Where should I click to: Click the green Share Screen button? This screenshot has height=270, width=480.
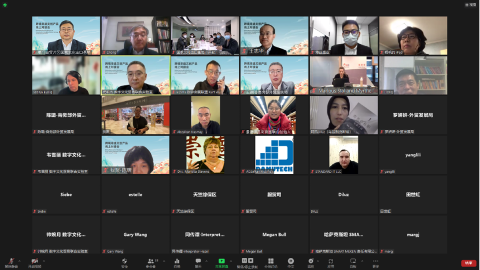pos(221,262)
